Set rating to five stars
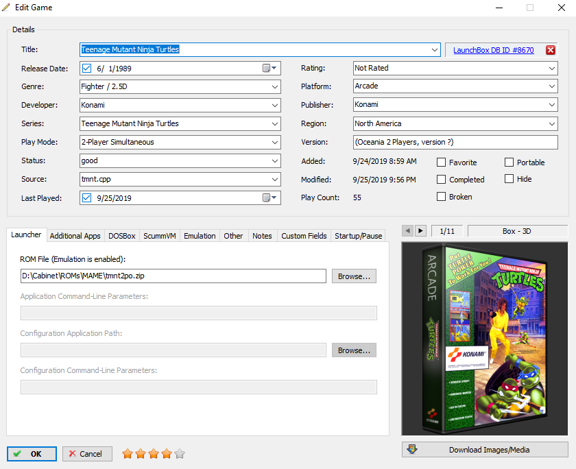Screen dimensions: 576x469 click(x=180, y=454)
